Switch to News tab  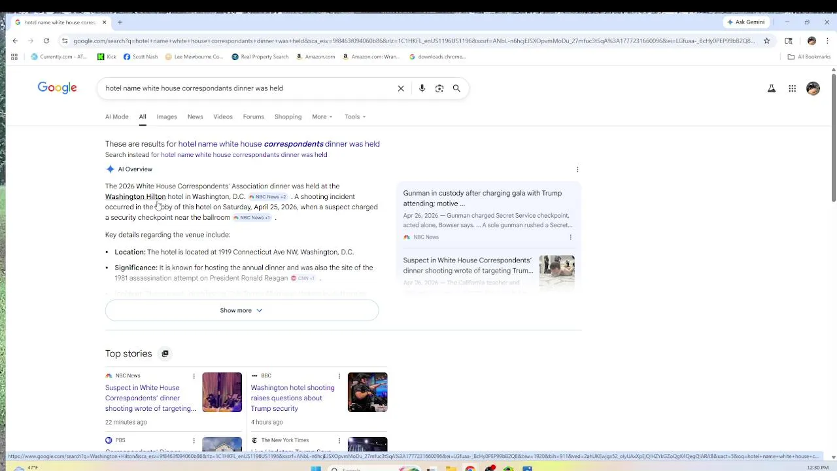point(196,117)
